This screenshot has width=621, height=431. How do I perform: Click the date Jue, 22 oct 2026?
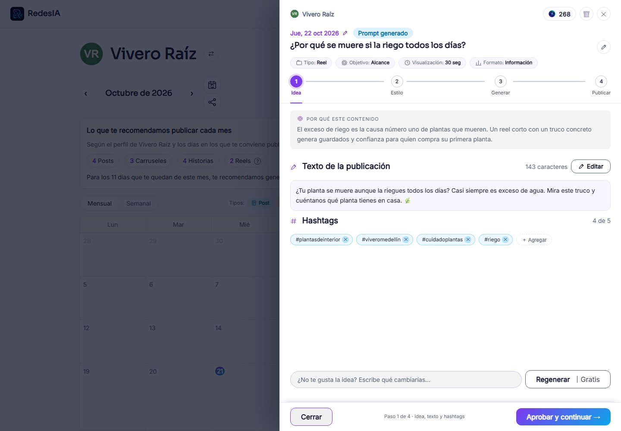coord(314,33)
